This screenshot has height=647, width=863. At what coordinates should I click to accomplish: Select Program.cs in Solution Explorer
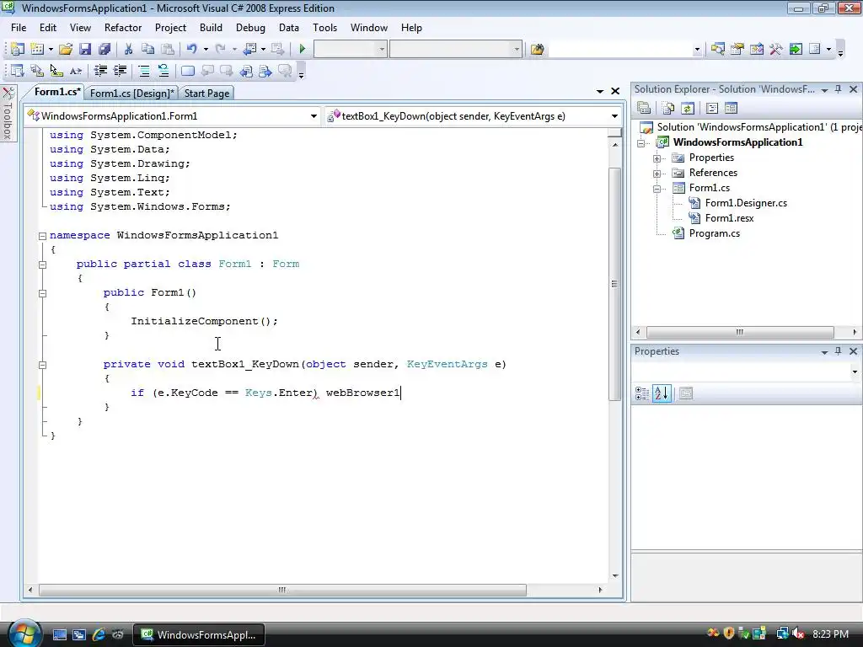point(715,233)
